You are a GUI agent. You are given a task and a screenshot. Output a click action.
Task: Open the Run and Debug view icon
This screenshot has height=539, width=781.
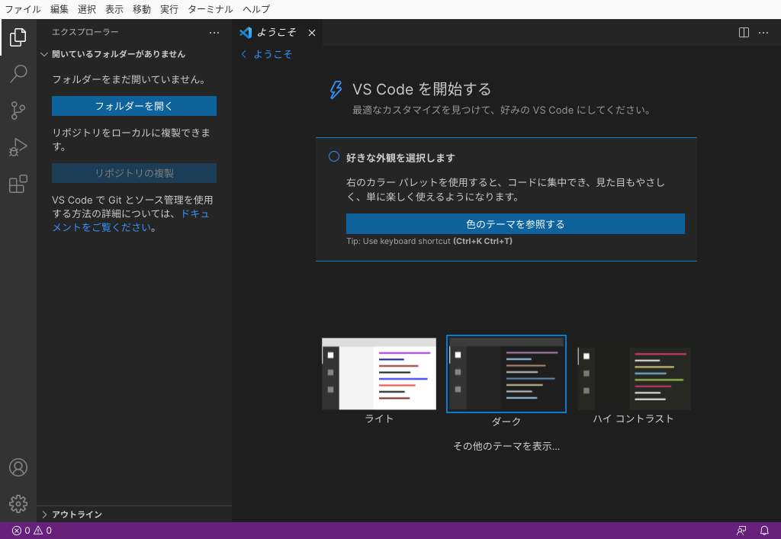[x=18, y=147]
